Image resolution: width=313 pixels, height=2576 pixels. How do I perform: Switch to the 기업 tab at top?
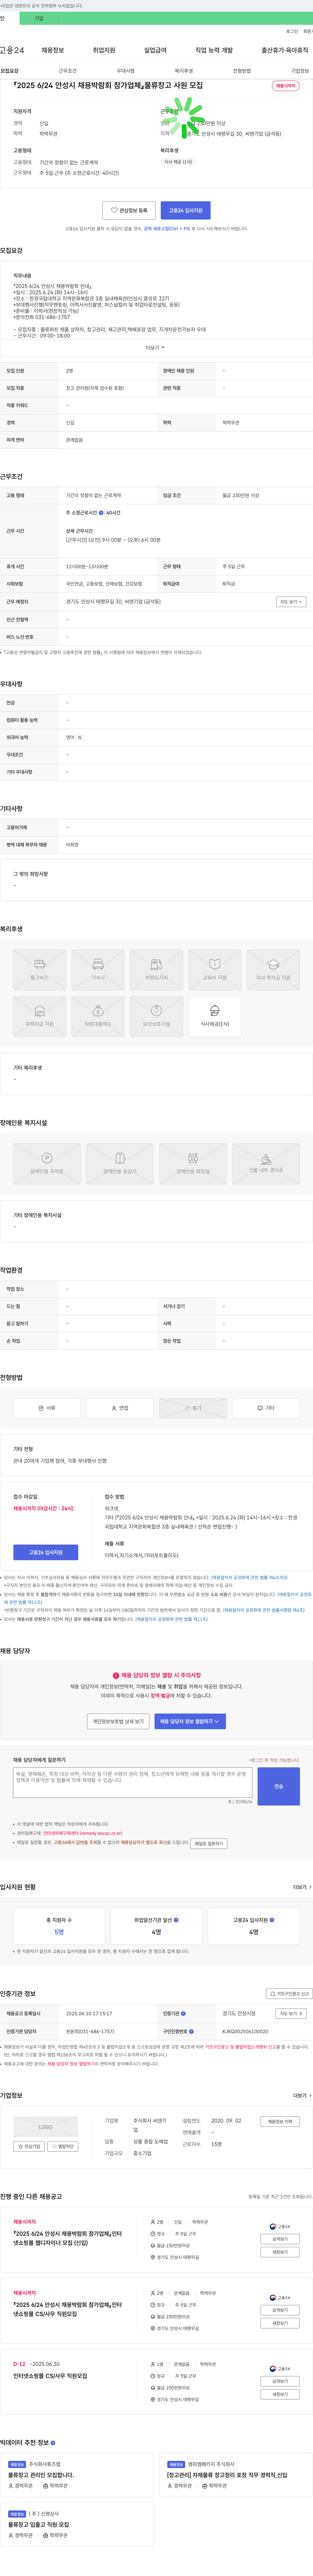pyautogui.click(x=39, y=18)
